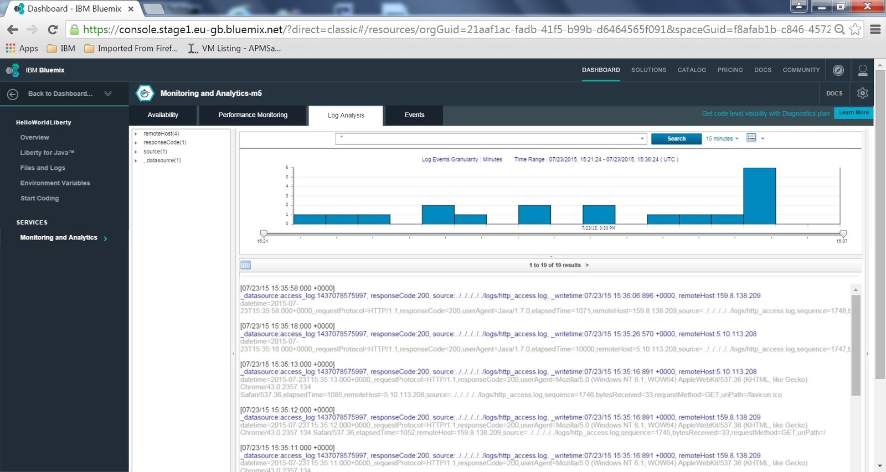Collapse the chart panel using top splitter arrow
Image resolution: width=886 pixels, height=472 pixels.
(551, 257)
